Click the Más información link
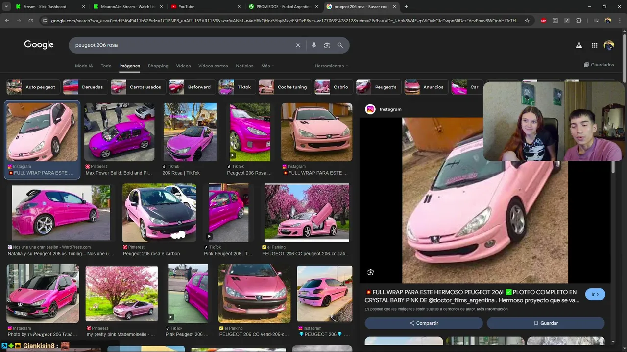The height and width of the screenshot is (352, 627). tap(492, 309)
